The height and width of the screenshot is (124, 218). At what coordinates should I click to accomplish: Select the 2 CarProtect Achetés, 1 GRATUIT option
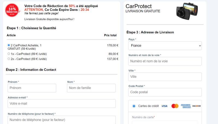pos(9,45)
